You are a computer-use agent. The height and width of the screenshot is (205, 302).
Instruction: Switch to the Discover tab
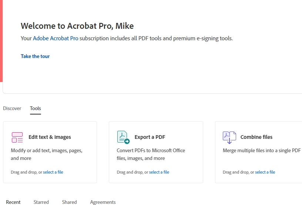12,108
